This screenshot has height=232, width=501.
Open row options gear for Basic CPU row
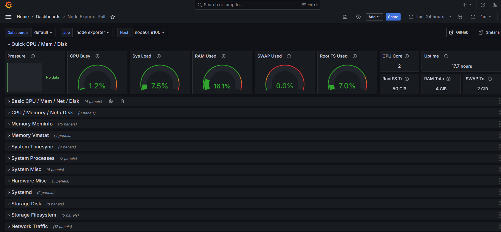111,101
